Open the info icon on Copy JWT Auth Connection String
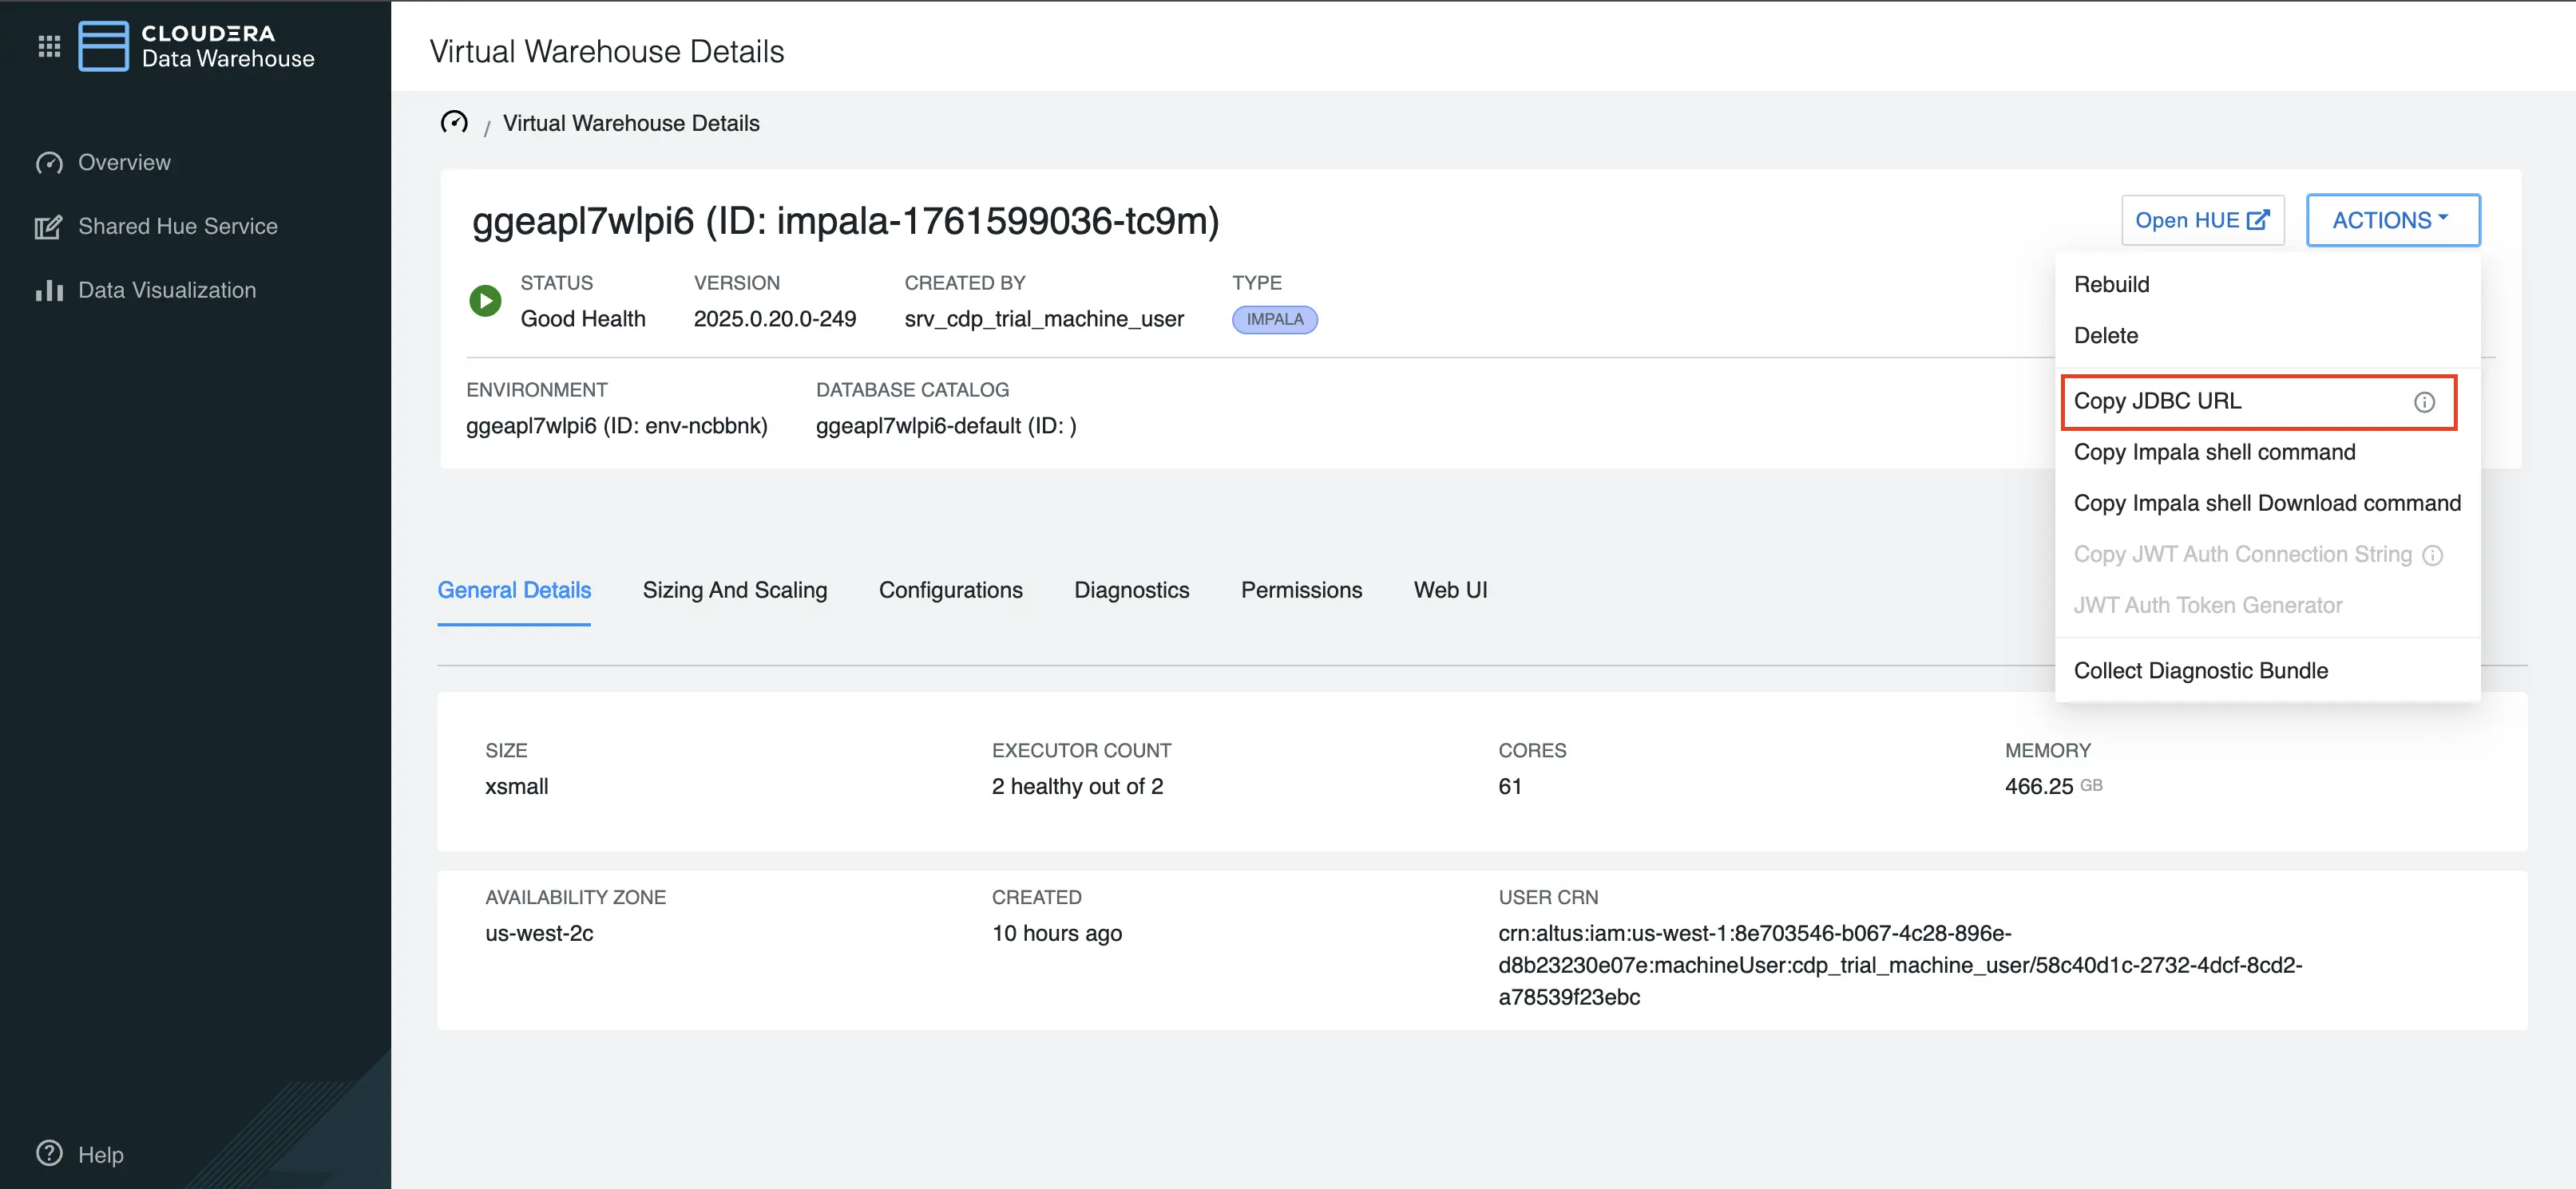2576x1189 pixels. coord(2433,555)
